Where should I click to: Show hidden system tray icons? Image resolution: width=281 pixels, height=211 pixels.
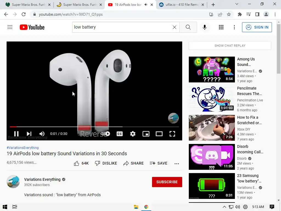tap(224, 207)
